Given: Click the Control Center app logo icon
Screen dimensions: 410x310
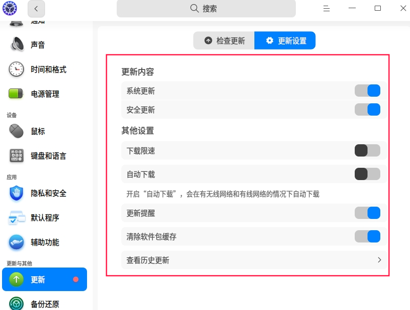Looking at the screenshot, I should (x=10, y=8).
